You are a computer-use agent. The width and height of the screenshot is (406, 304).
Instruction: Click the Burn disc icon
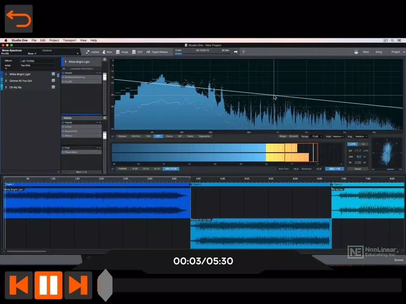click(x=104, y=52)
